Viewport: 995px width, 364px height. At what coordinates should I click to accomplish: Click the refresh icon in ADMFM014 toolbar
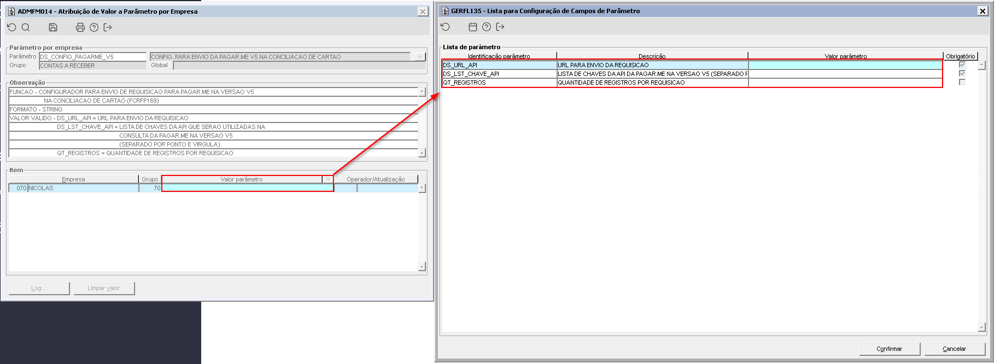click(11, 27)
